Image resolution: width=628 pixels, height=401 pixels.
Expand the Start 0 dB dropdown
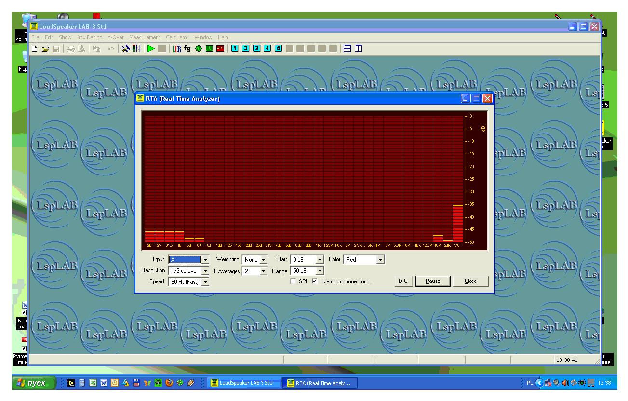[x=320, y=260]
